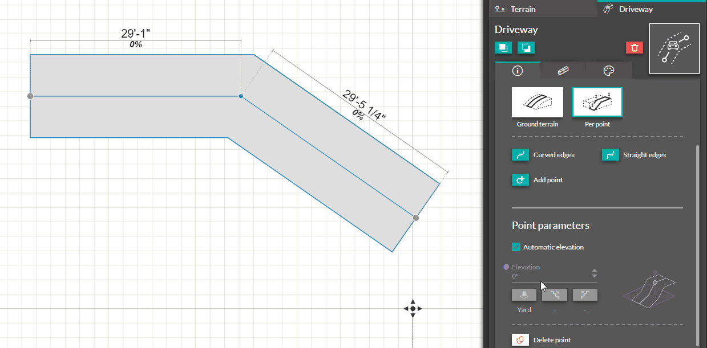Apply Straight edges to the driveway
The width and height of the screenshot is (707, 348).
pos(610,154)
